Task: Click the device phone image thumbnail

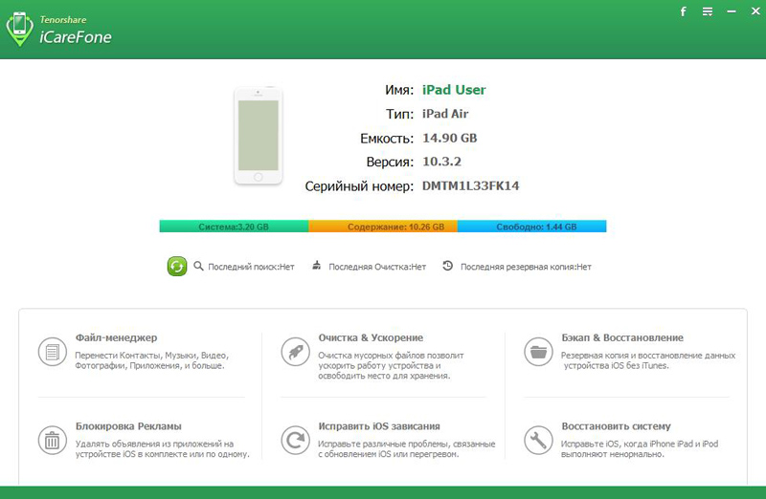Action: [259, 136]
